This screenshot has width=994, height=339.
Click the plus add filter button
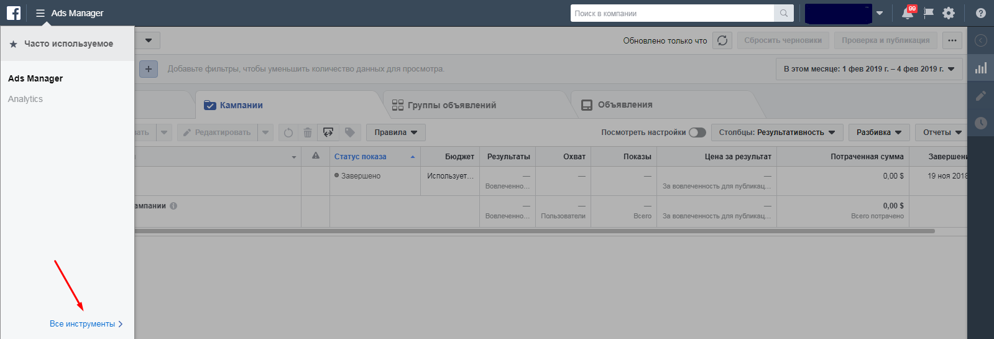pyautogui.click(x=149, y=69)
